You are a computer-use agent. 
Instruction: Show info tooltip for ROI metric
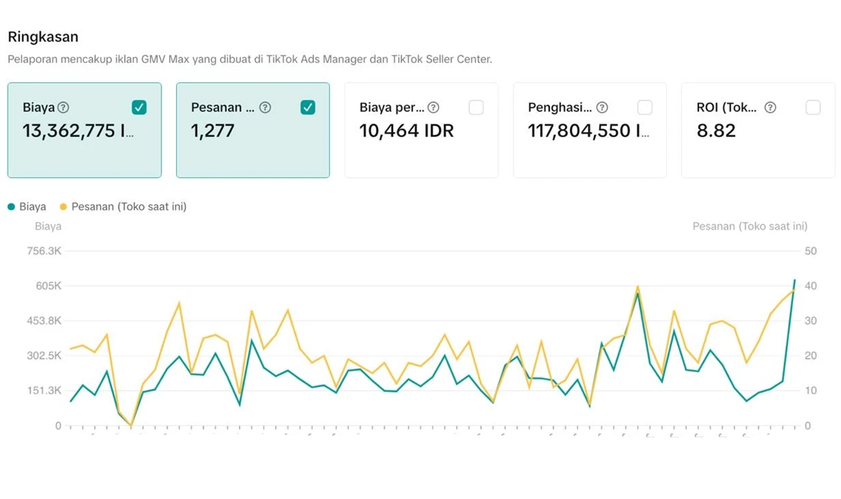click(770, 108)
